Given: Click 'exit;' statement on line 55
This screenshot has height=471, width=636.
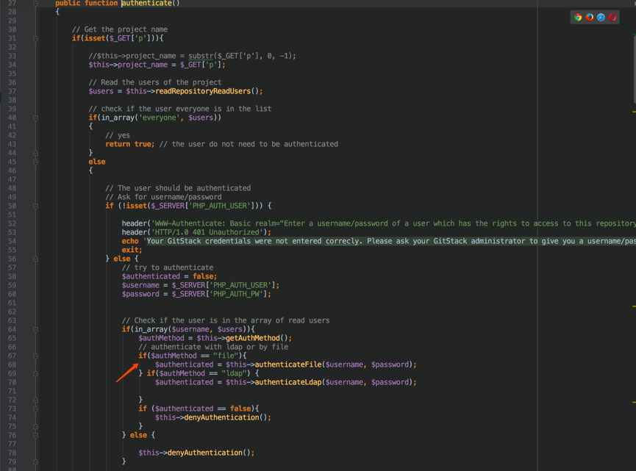Looking at the screenshot, I should (132, 250).
